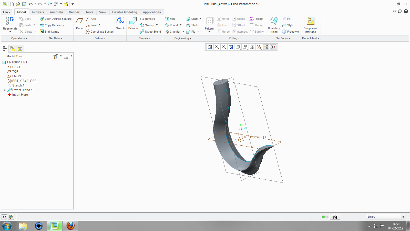Image resolution: width=410 pixels, height=231 pixels.
Task: Click the Repaint icon in graphics toolbar
Action: click(x=231, y=47)
